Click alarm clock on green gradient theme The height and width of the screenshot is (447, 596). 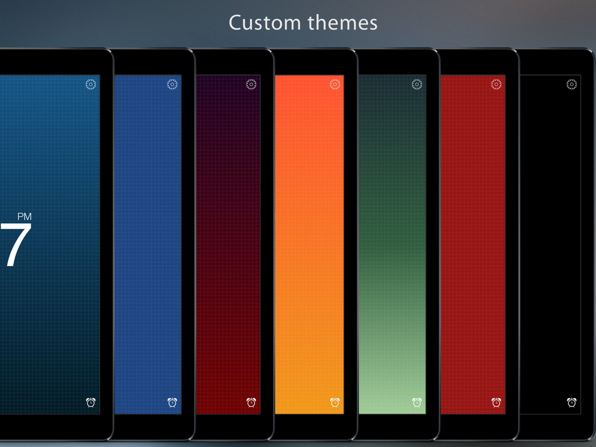pyautogui.click(x=417, y=402)
